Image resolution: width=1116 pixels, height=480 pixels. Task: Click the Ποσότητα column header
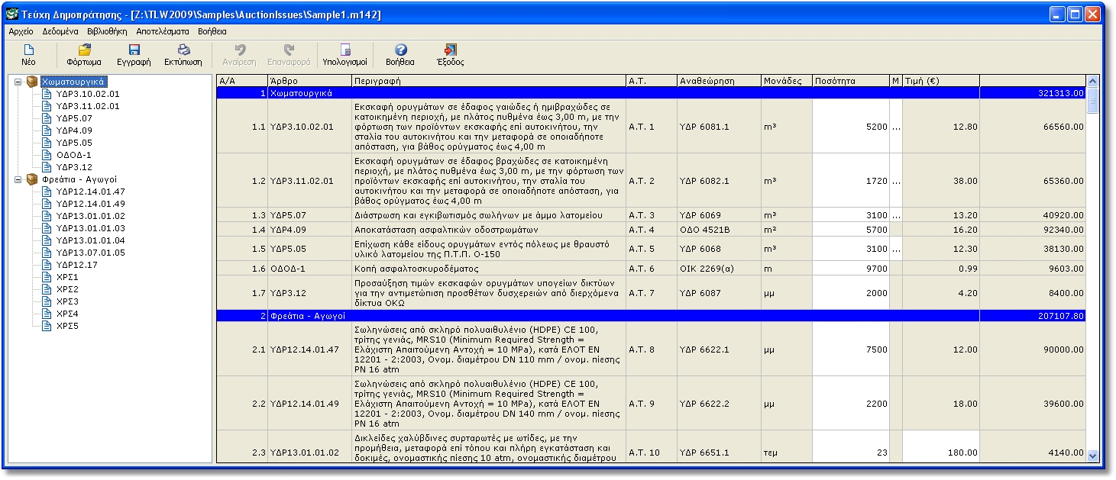[x=850, y=80]
